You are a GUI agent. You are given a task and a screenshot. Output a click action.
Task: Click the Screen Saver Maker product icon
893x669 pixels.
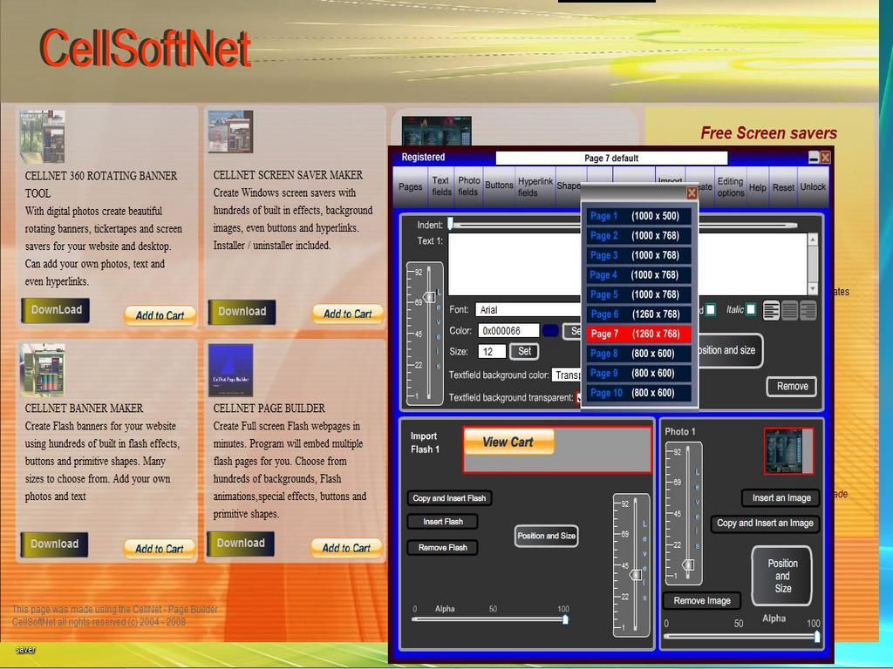tap(230, 132)
